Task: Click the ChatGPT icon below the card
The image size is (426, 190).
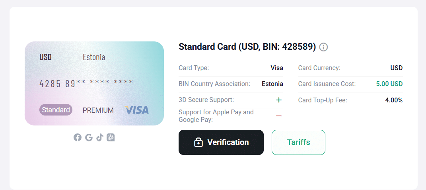Action: pyautogui.click(x=111, y=137)
